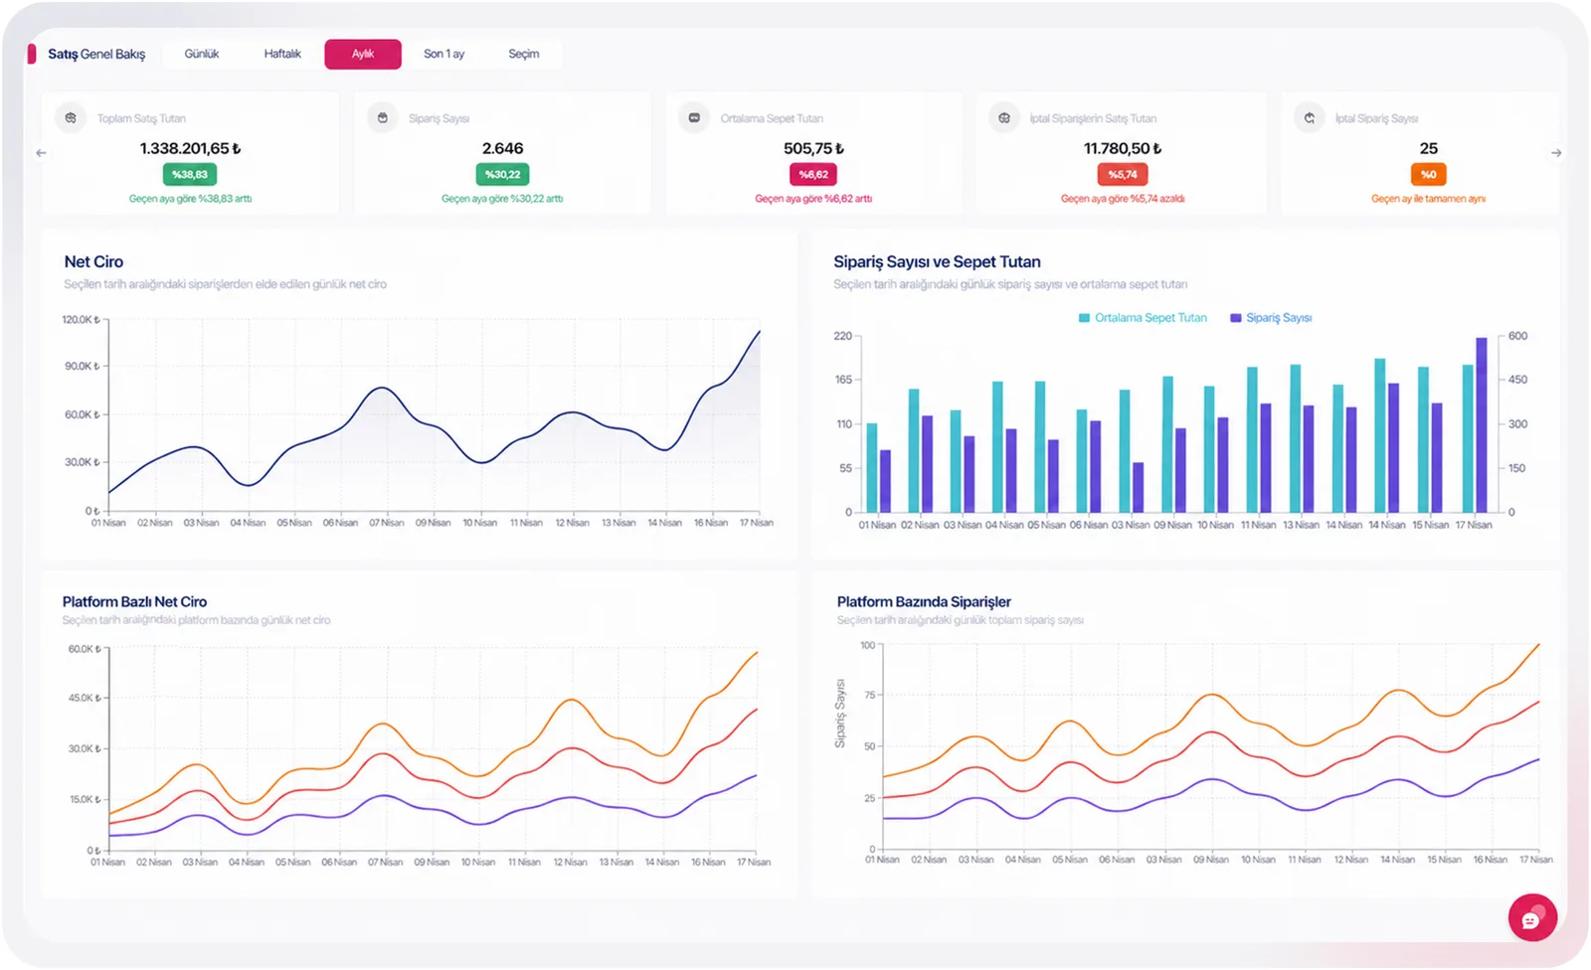
Task: Select the Haftalık tab
Action: coord(282,54)
